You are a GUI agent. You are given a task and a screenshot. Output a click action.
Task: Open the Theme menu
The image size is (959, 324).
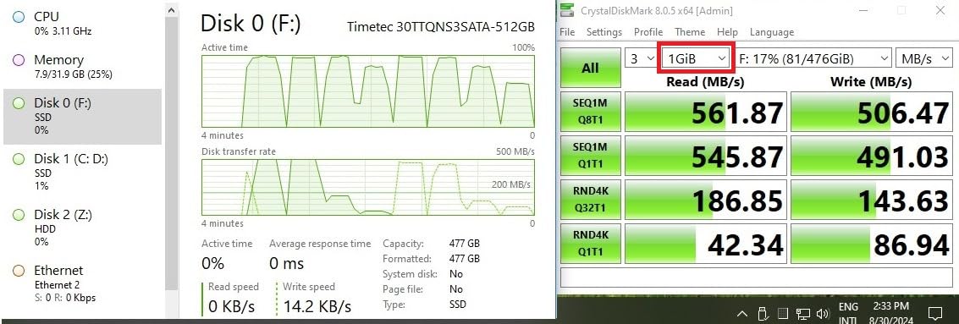[x=689, y=32]
